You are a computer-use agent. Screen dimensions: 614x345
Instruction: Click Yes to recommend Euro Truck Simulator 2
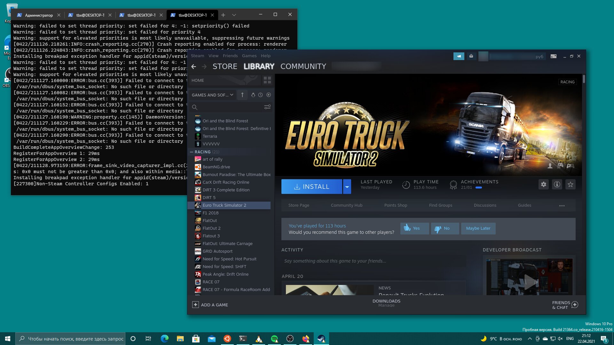coord(414,228)
